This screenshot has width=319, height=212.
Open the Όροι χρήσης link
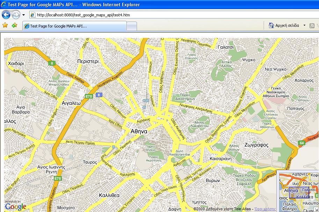point(265,209)
